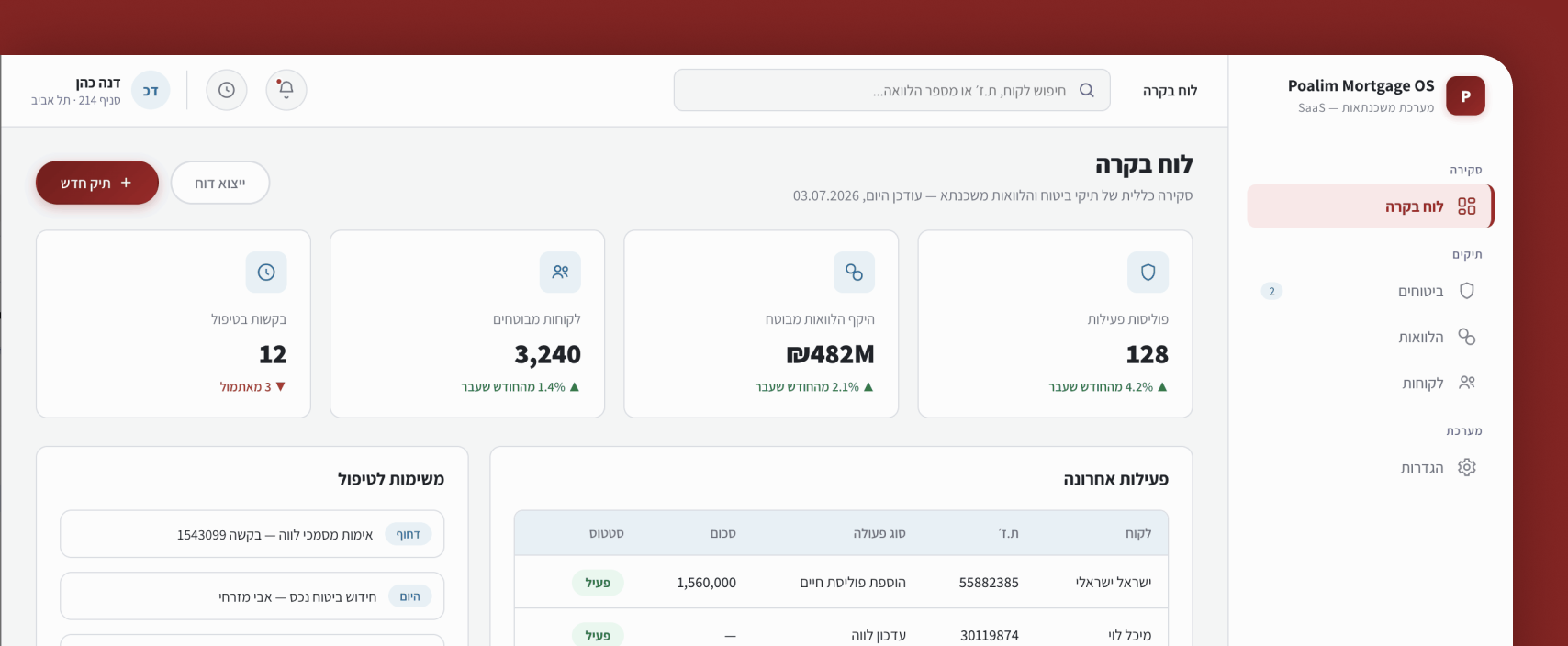This screenshot has width=1568, height=646.
Task: Click the פעיל status badge for ישראל ישראלי
Action: pyautogui.click(x=598, y=583)
